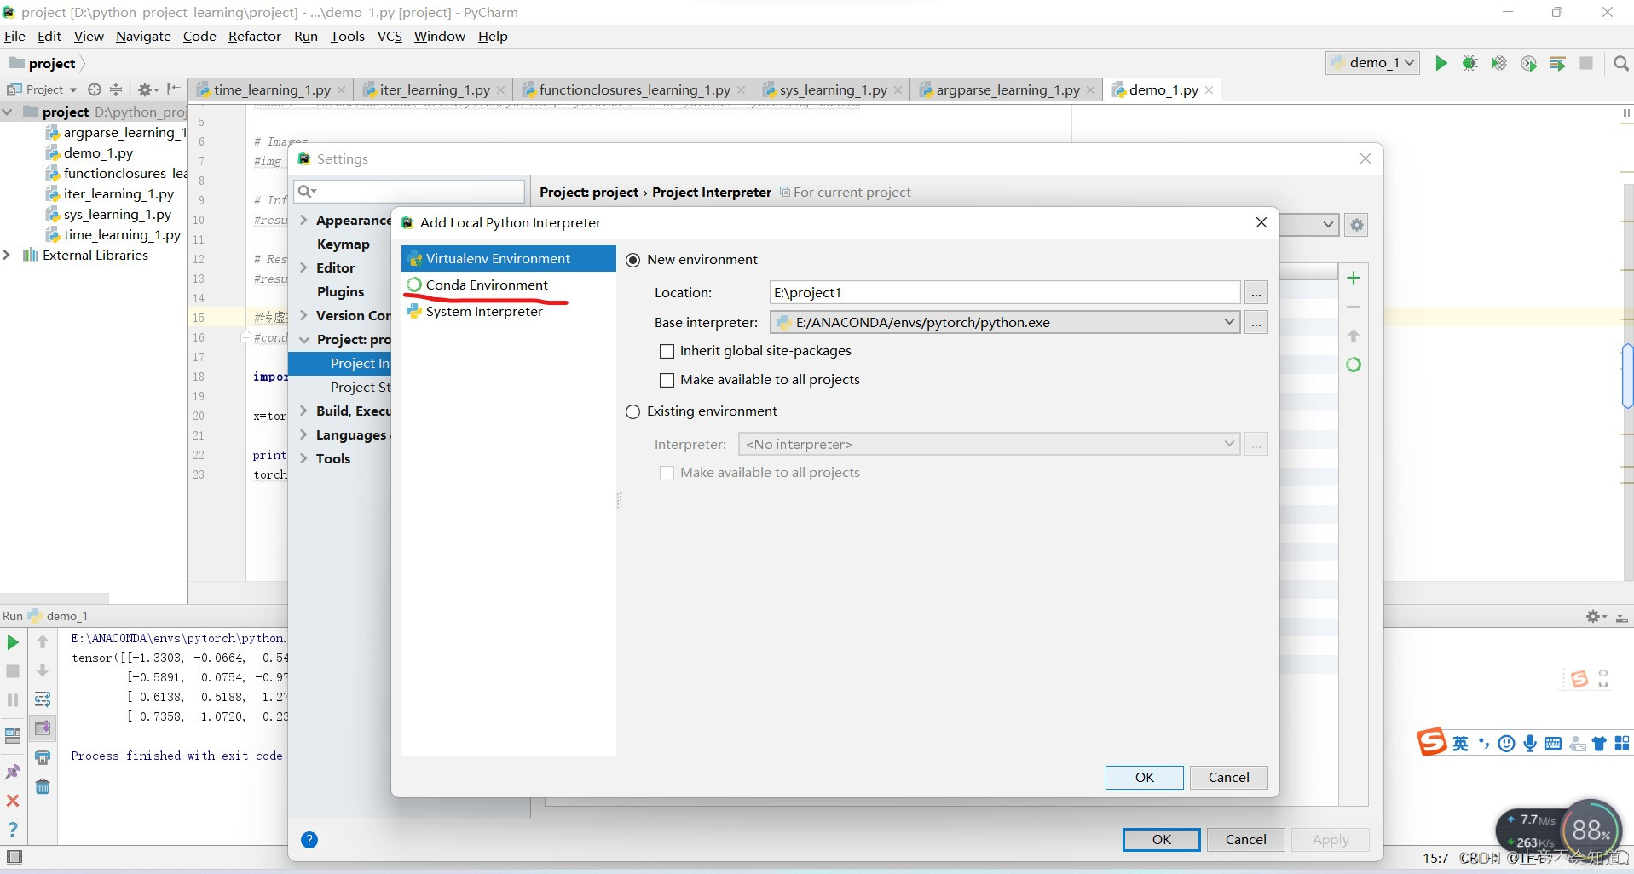The width and height of the screenshot is (1634, 874).
Task: Click the Location path input field
Action: 1004,292
